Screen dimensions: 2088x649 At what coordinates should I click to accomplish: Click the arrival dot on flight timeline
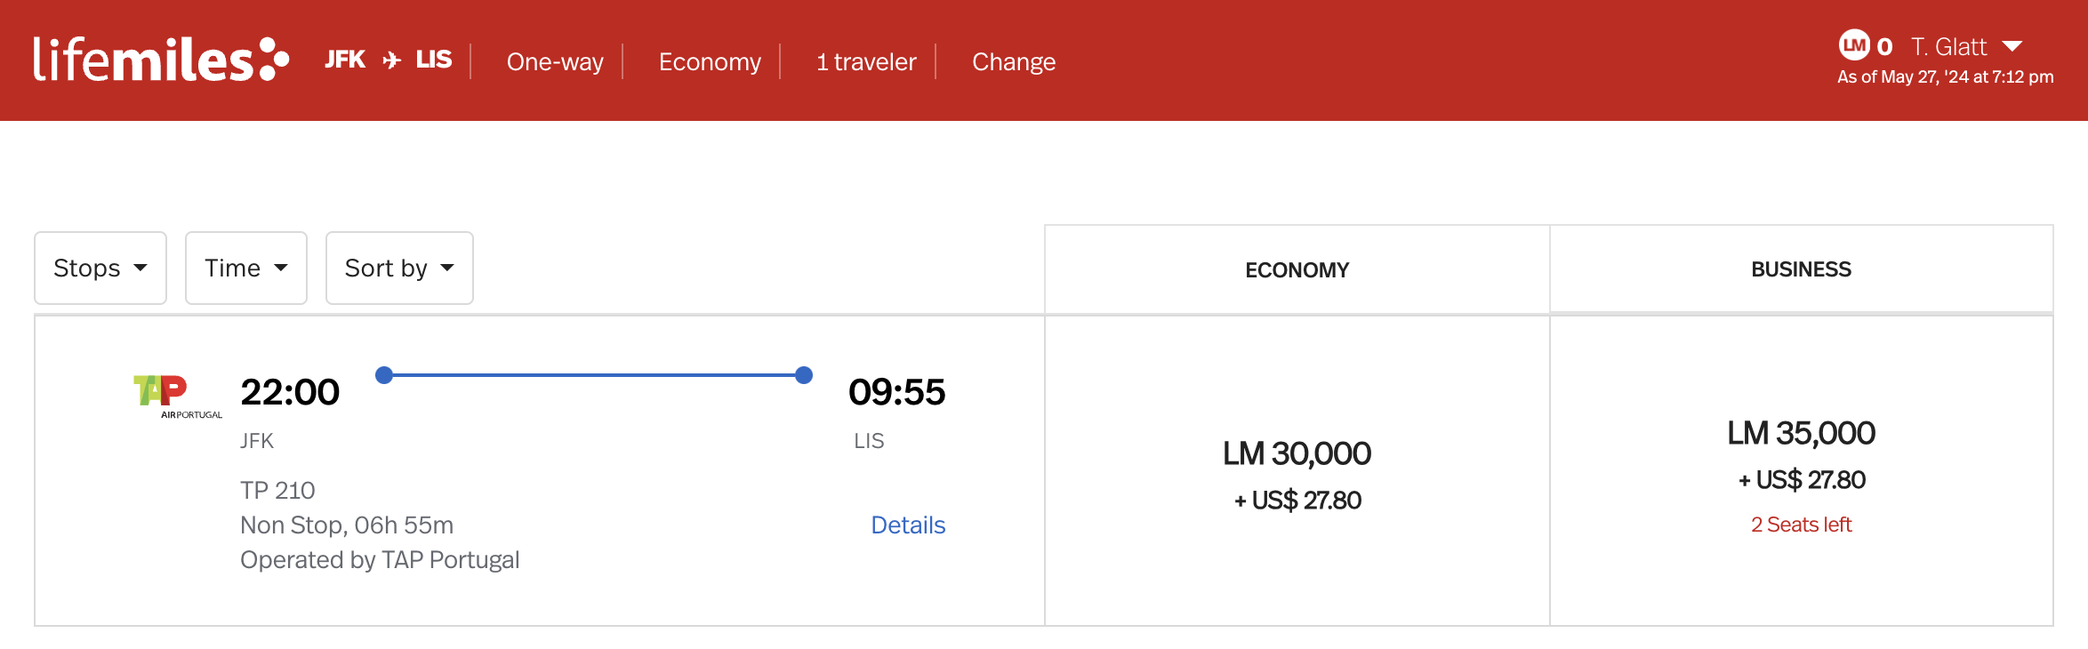(804, 375)
